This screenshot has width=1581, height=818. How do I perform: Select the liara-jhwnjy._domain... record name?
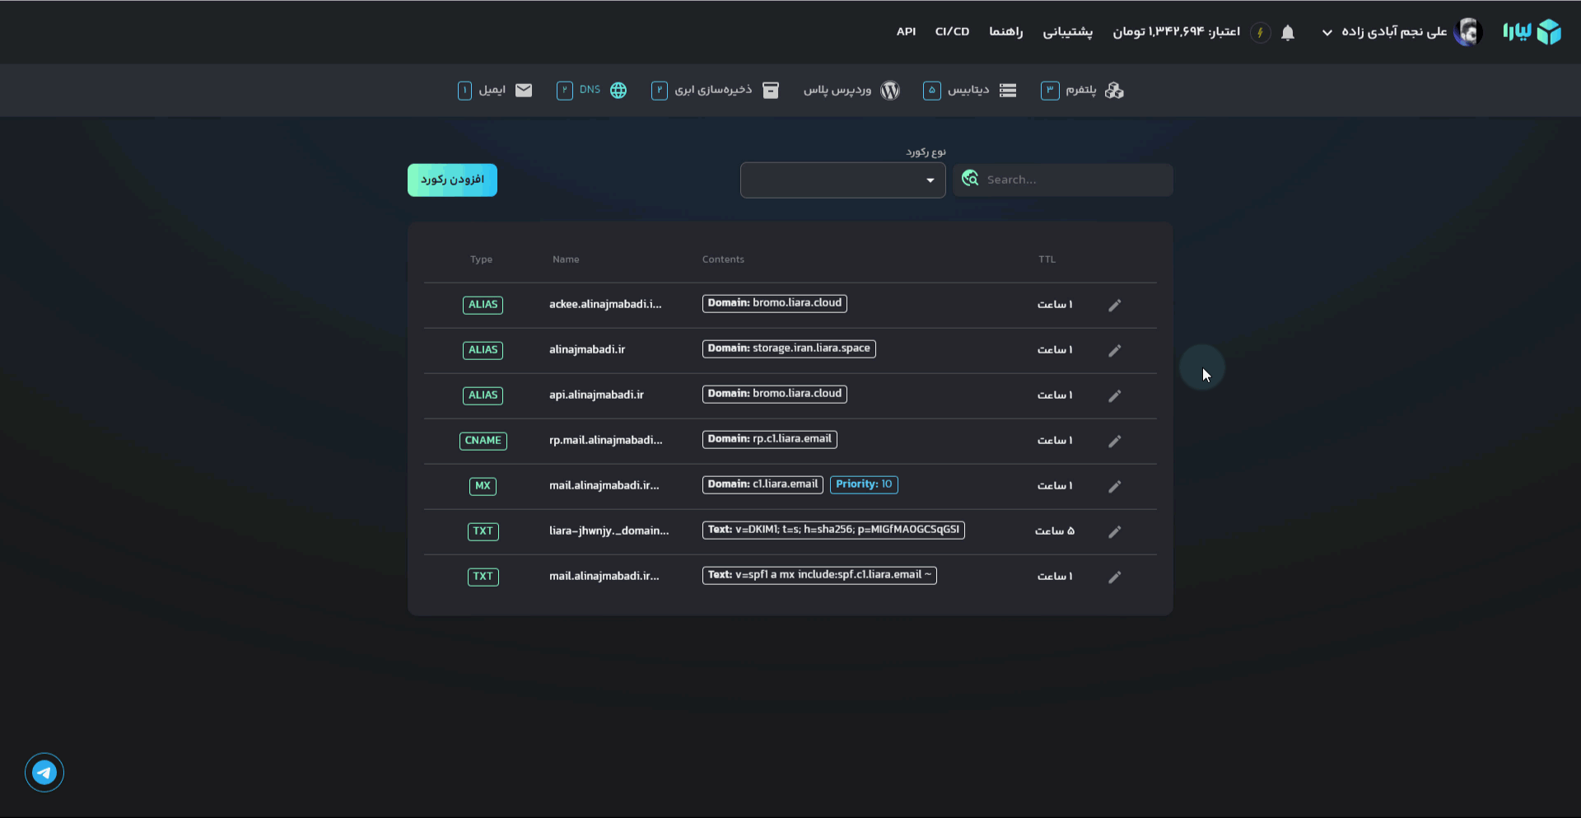(609, 531)
